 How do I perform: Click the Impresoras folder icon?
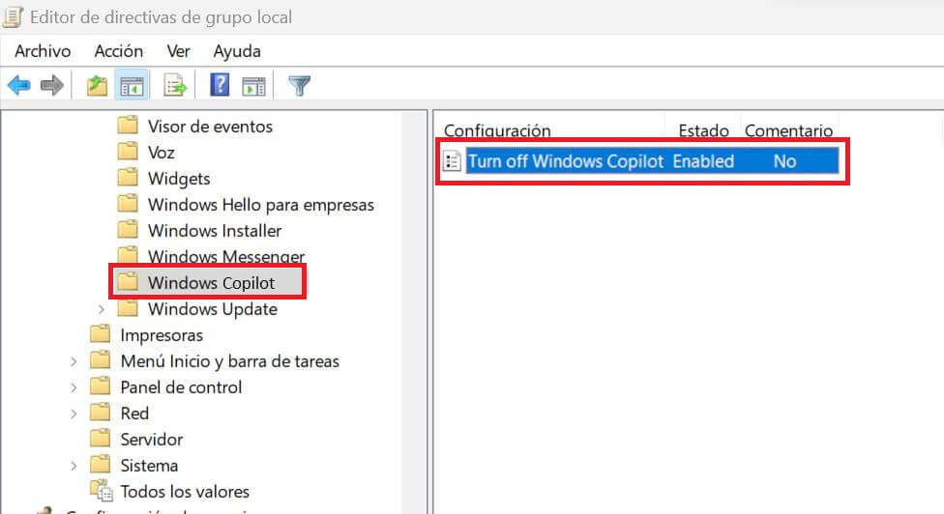(100, 333)
